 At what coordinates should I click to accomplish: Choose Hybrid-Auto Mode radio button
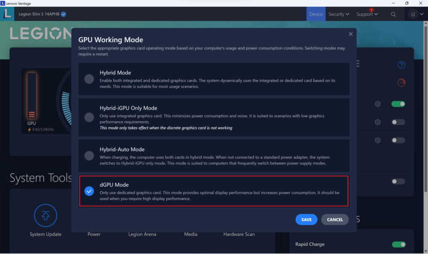click(89, 156)
